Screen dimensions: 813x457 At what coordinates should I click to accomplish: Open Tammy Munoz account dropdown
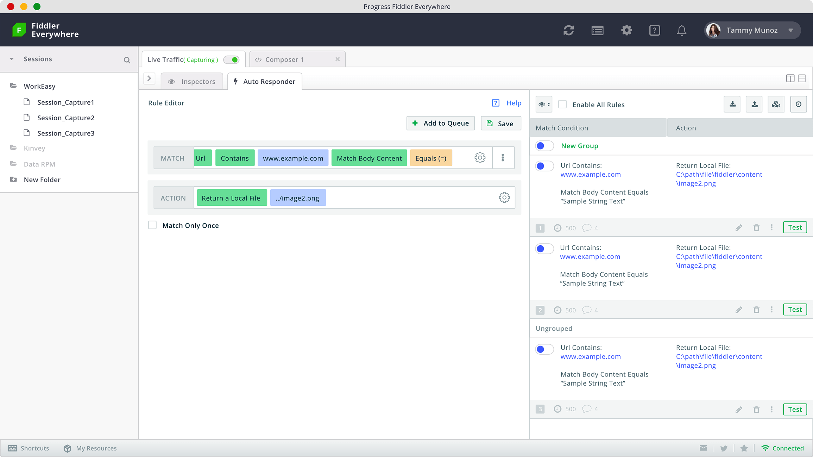coord(752,30)
